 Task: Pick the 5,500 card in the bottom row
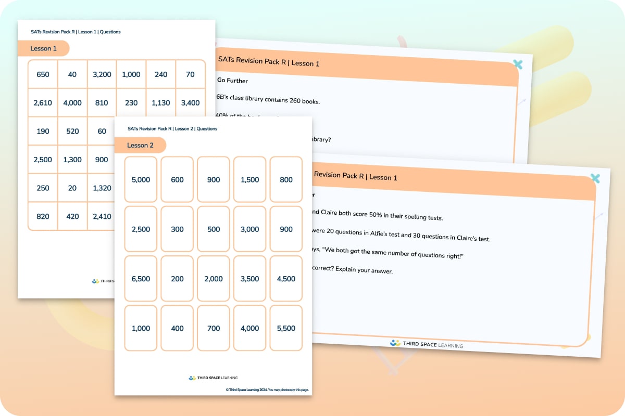(285, 328)
